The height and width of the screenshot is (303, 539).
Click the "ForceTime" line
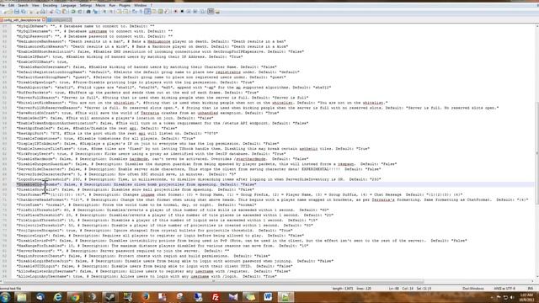136,205
